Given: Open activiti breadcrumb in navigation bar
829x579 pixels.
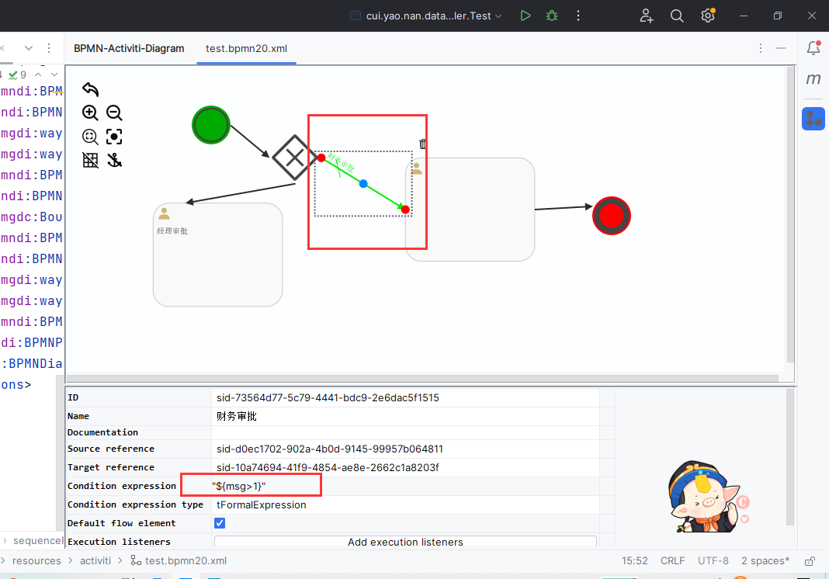Looking at the screenshot, I should (95, 561).
